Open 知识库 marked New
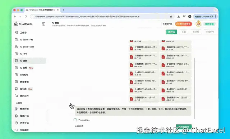 pyautogui.click(x=24, y=89)
